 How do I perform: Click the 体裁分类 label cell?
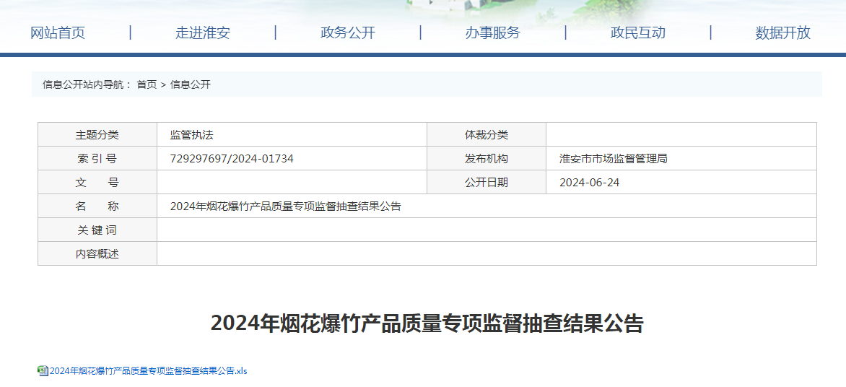[x=487, y=134]
